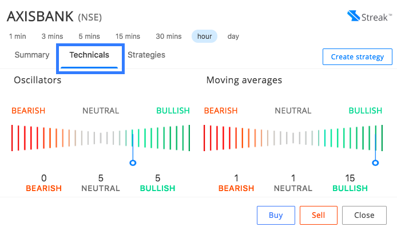Choose the day timeframe

[233, 37]
